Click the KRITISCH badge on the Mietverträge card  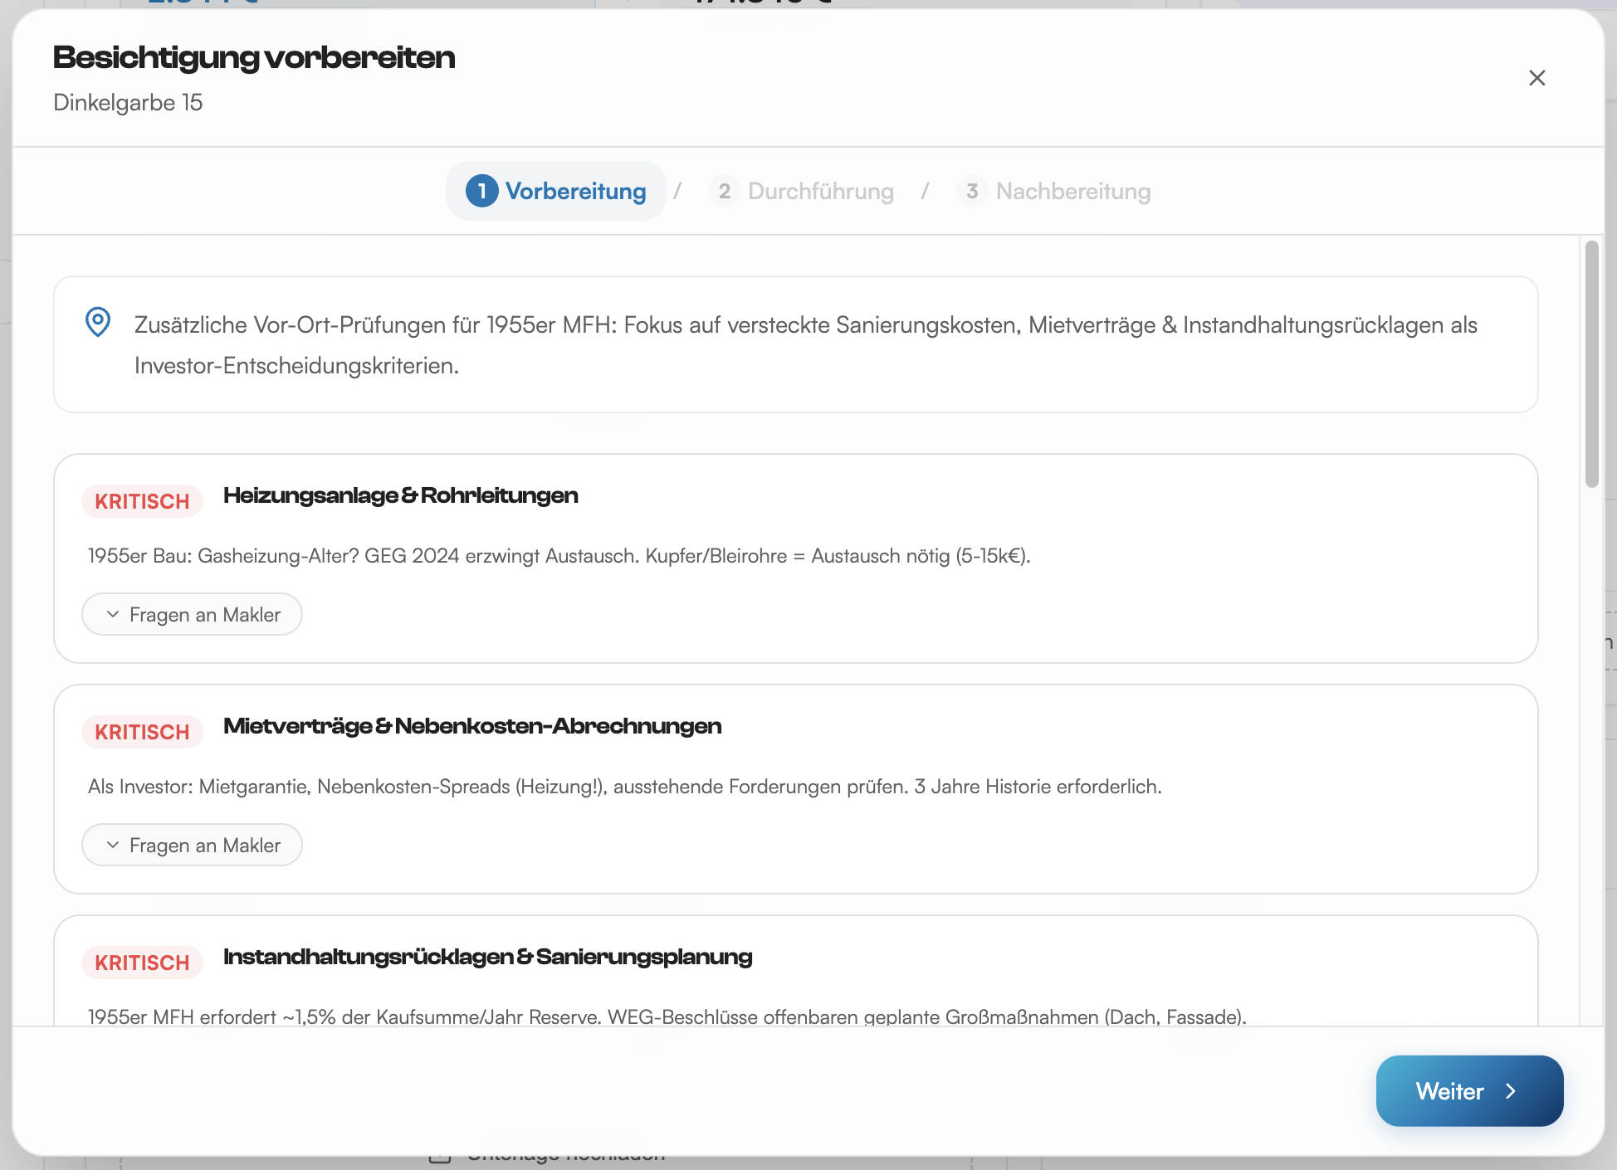point(141,731)
